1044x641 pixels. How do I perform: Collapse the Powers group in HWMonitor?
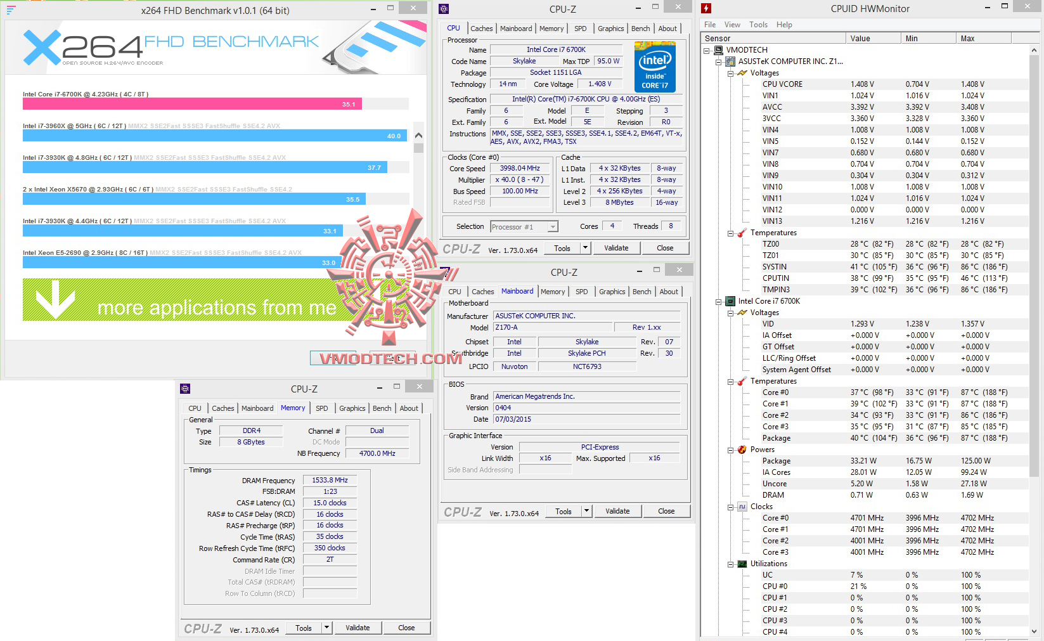click(x=730, y=450)
